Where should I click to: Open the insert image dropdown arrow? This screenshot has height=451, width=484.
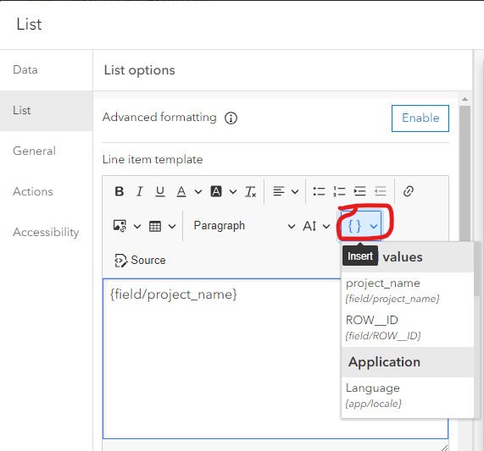(137, 227)
